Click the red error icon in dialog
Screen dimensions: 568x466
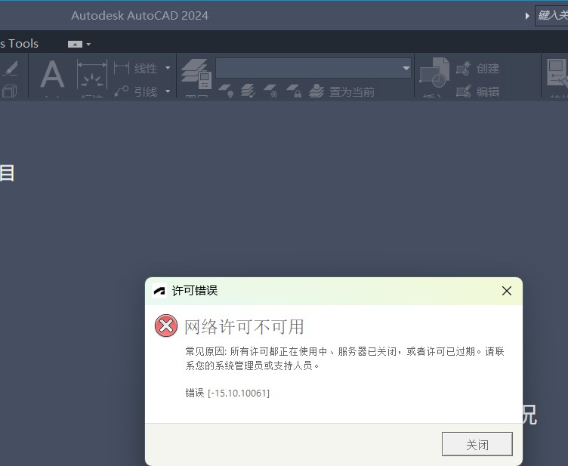coord(166,326)
